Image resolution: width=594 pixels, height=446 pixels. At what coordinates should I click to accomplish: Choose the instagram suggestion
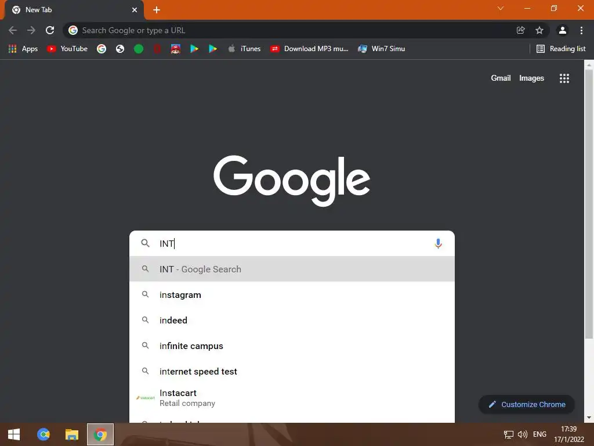click(x=292, y=294)
